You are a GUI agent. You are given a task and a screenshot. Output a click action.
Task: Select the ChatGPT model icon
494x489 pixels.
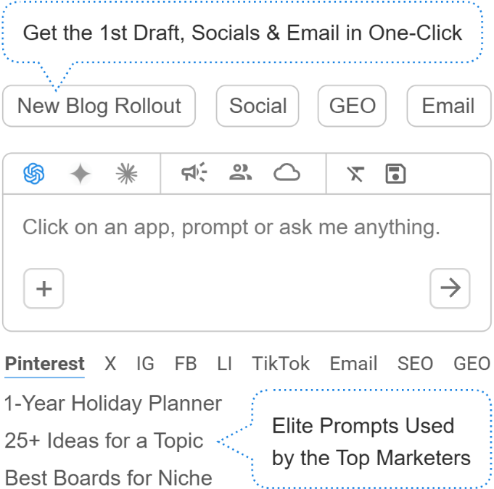(x=34, y=174)
